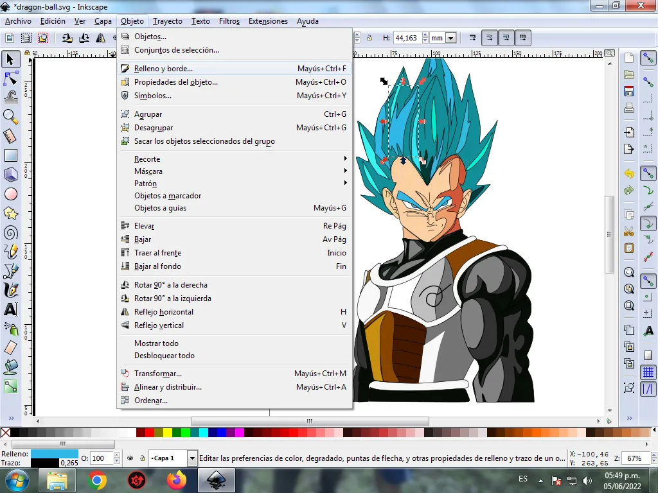
Task: Click the opacity O value field
Action: [x=102, y=458]
